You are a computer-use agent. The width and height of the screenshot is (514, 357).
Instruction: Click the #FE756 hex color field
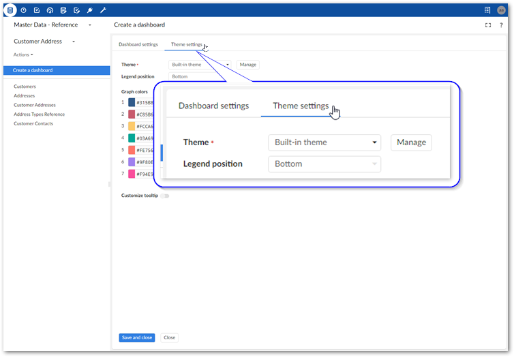click(x=145, y=150)
